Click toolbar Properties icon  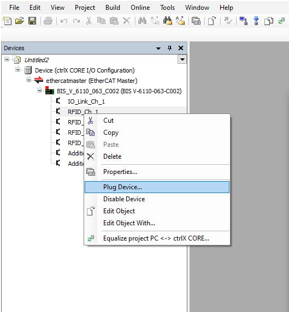pyautogui.click(x=196, y=21)
